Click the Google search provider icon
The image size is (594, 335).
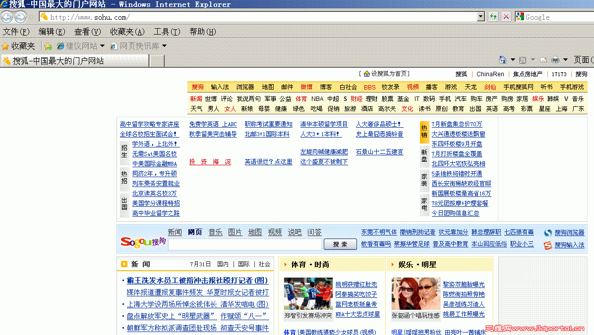520,17
